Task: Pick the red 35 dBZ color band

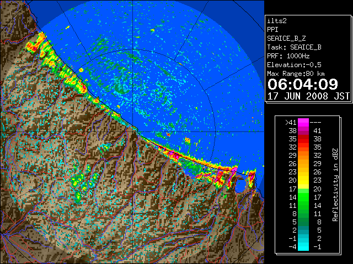Action: [x=303, y=139]
